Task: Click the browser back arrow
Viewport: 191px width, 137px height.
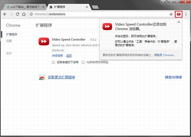Action: click(x=5, y=14)
